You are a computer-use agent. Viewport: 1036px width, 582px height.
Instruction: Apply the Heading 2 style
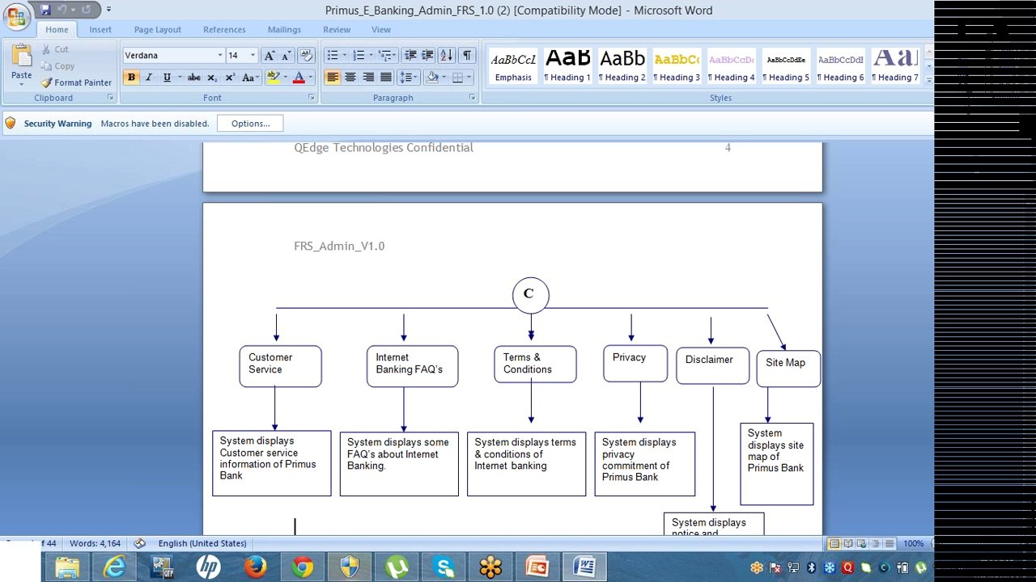(x=622, y=65)
